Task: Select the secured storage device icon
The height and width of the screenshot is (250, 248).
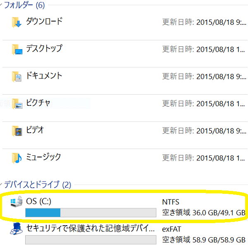Action: click(17, 229)
